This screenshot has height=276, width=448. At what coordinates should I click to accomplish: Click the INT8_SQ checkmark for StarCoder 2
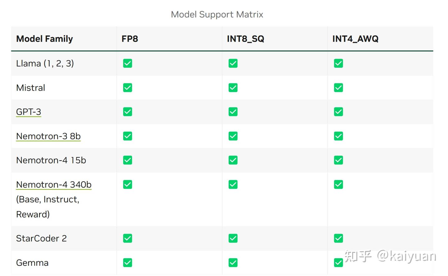tap(233, 238)
